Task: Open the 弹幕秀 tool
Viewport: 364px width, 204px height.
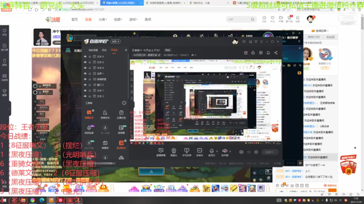Action: [105, 145]
